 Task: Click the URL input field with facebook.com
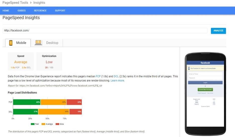105,30
